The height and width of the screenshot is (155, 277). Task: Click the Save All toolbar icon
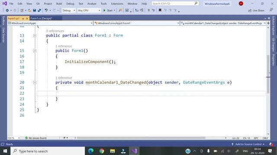pyautogui.click(x=39, y=10)
